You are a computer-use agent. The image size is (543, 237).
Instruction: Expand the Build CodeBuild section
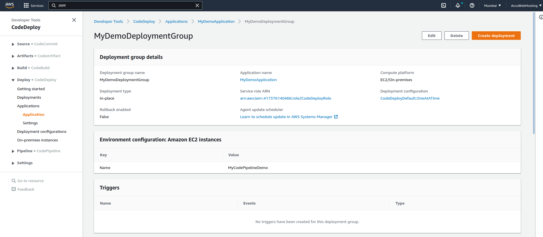coord(13,68)
